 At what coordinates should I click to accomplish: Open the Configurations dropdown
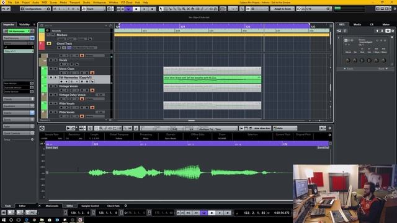(x=35, y=9)
